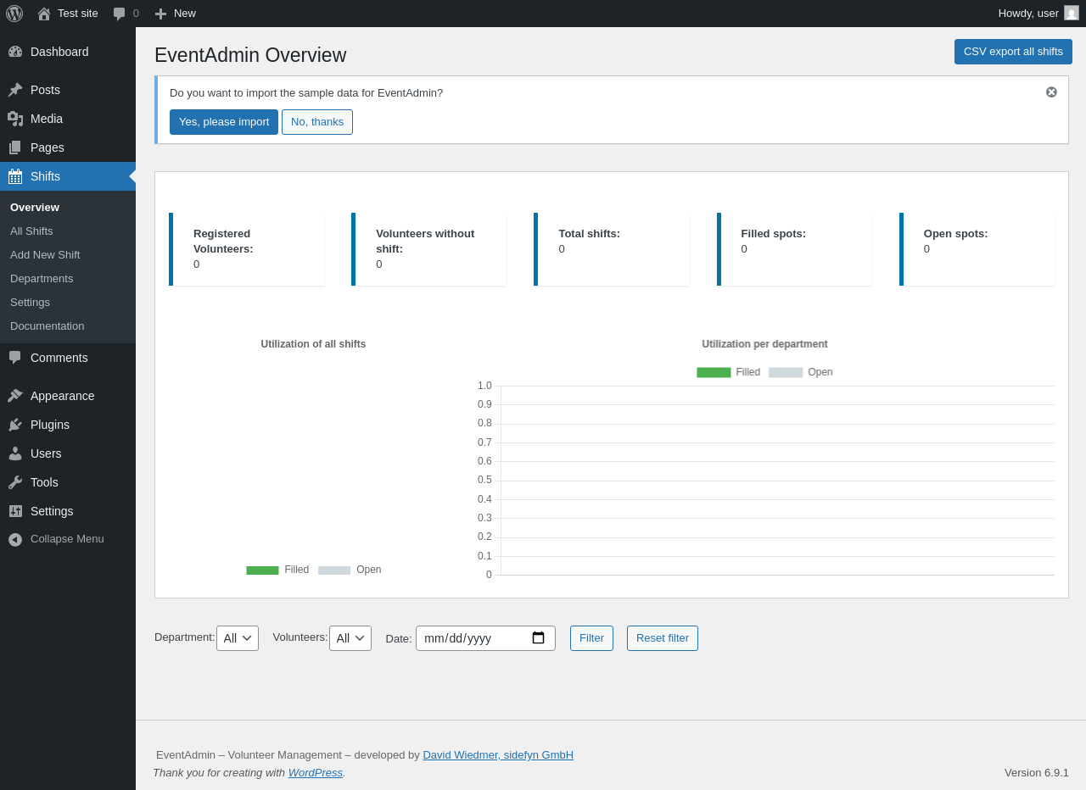The image size is (1086, 790).
Task: Click the WordPress logo icon
Action: click(14, 14)
